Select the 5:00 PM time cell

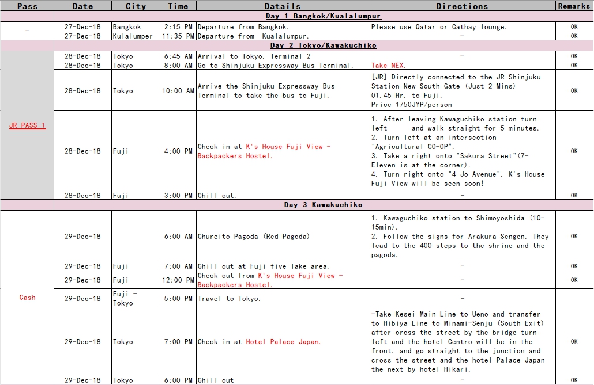click(x=178, y=298)
